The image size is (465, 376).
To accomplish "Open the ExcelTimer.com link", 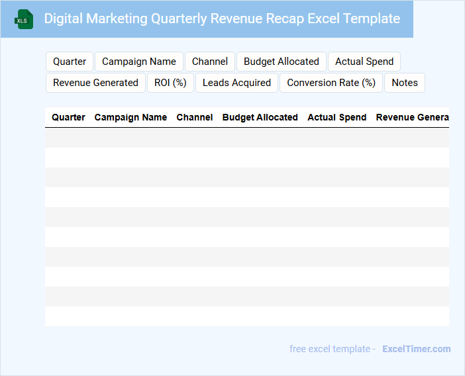I will (416, 349).
